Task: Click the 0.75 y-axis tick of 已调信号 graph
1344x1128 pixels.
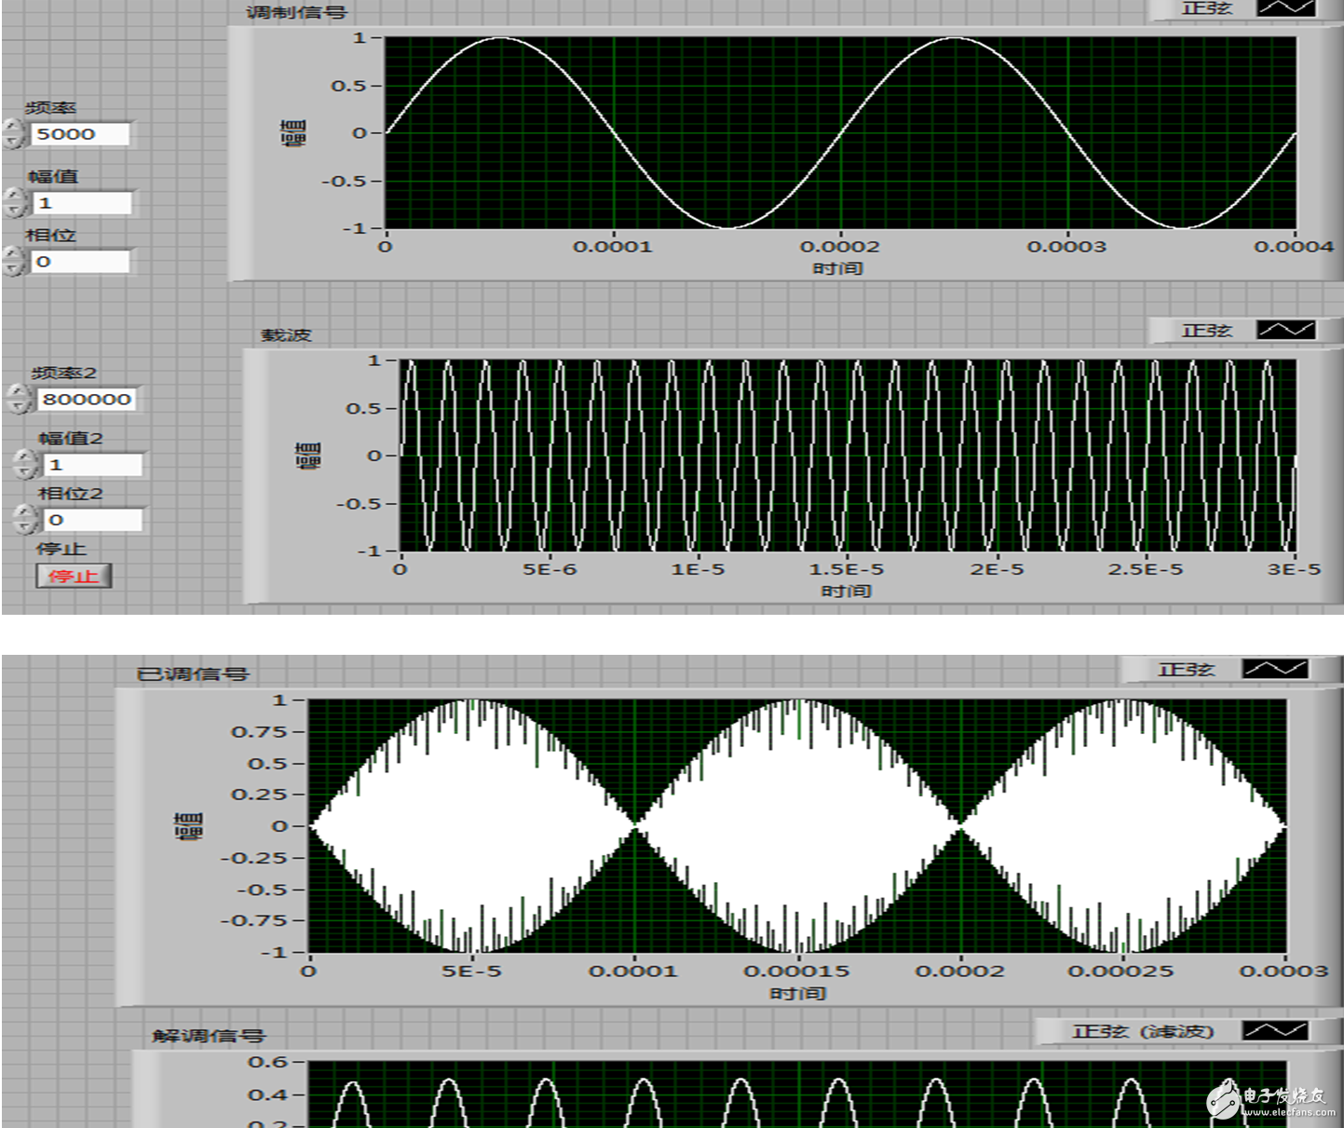Action: [x=259, y=732]
